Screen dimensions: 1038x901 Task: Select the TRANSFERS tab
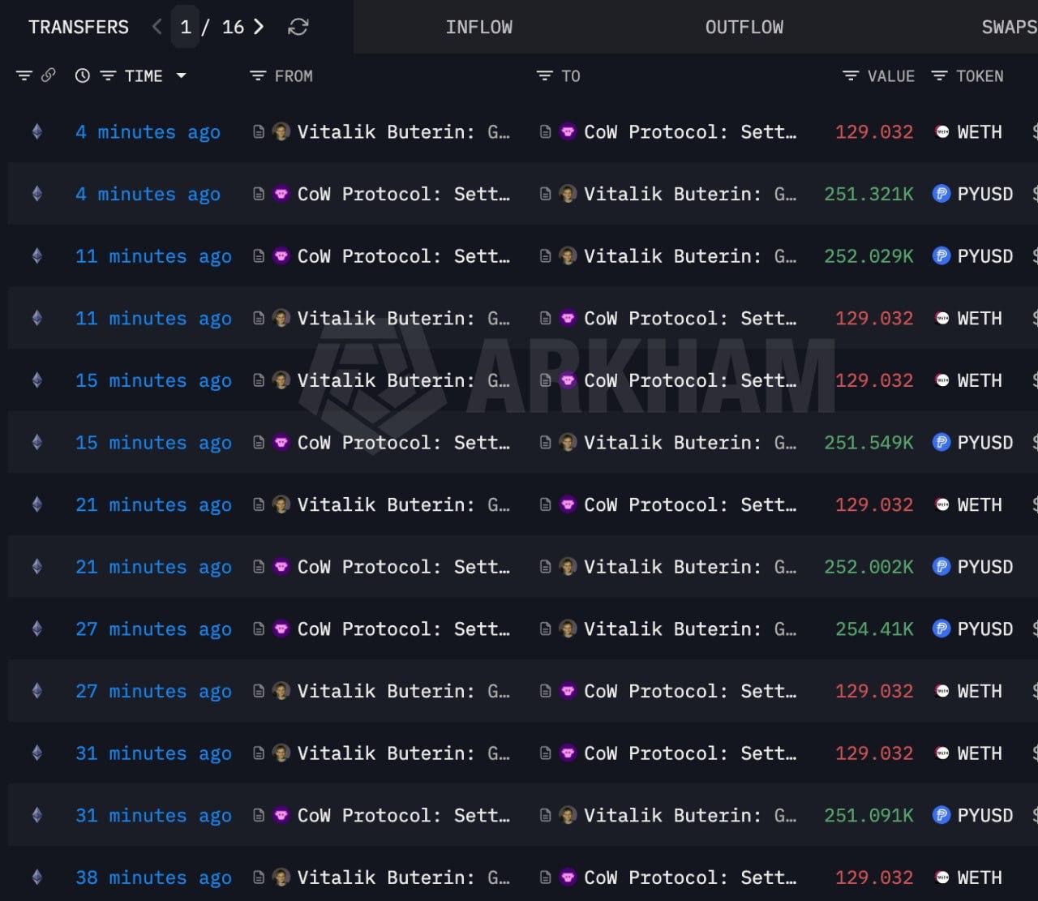(x=79, y=28)
